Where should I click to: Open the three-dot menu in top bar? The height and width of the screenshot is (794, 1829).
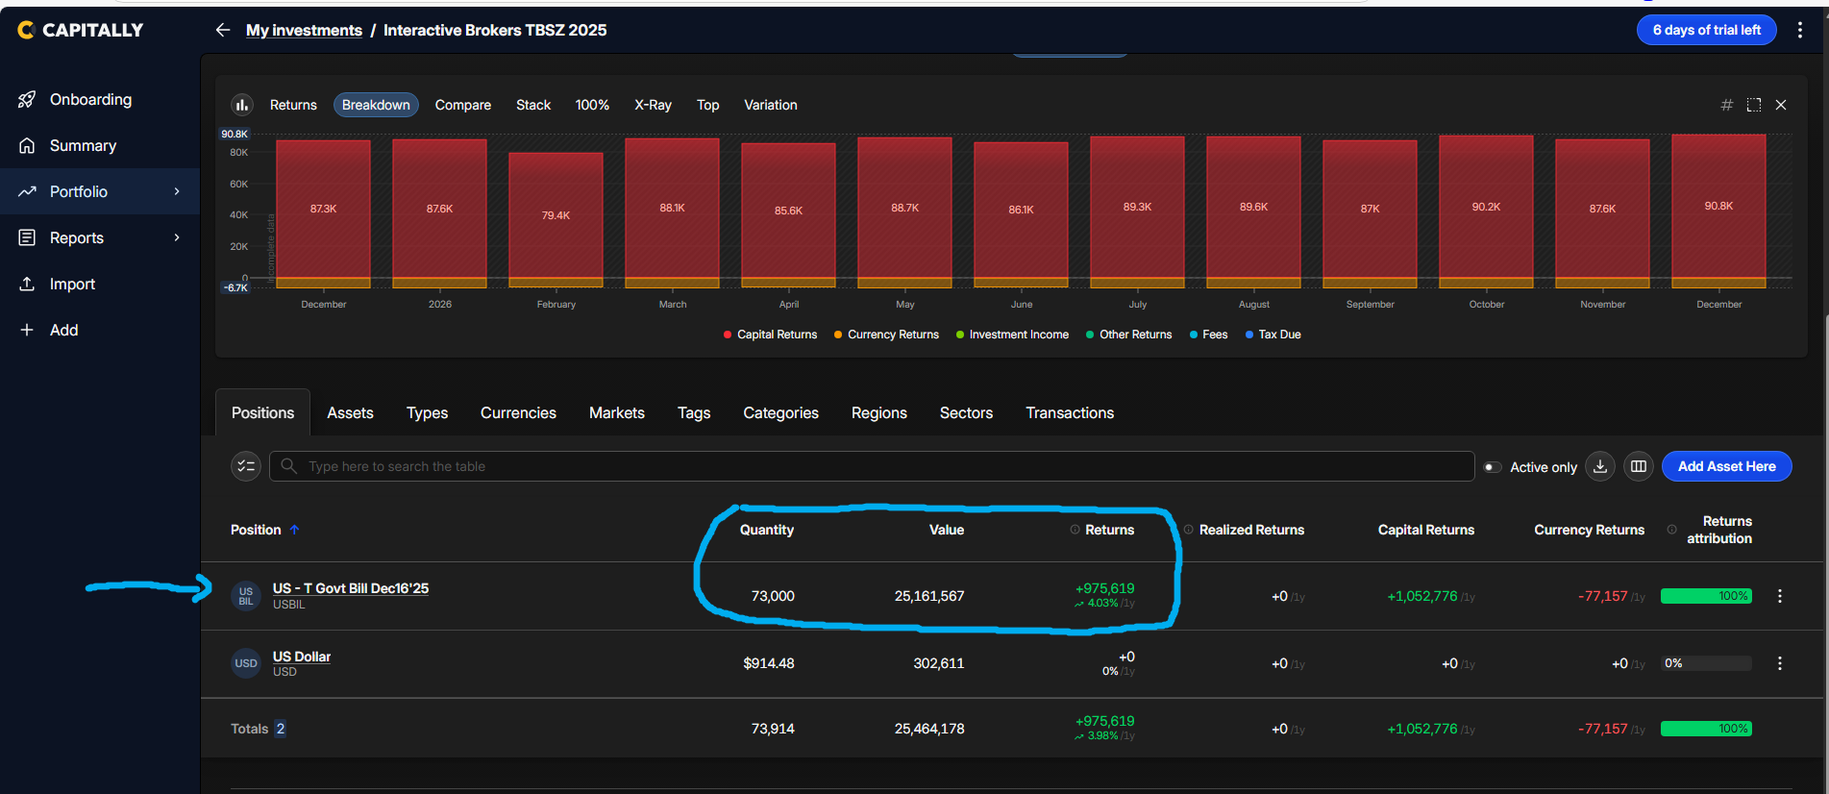tap(1799, 30)
